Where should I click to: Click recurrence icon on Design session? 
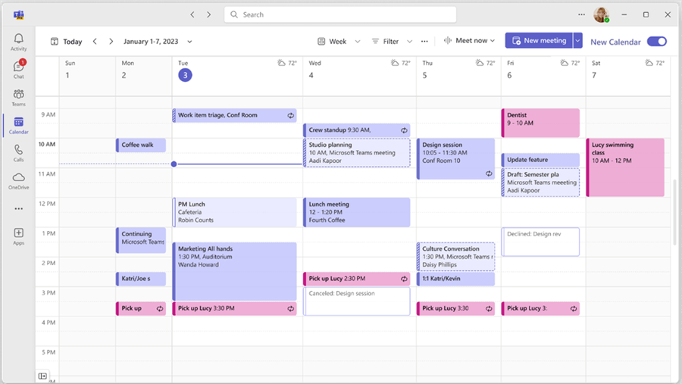(489, 173)
